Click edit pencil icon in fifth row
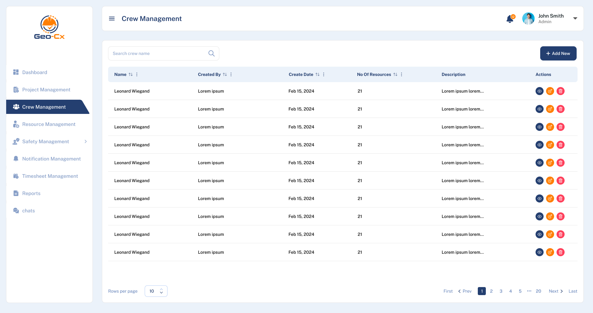Viewport: 593px width, 313px height. click(x=550, y=163)
